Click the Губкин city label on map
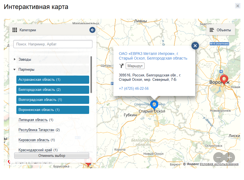The height and width of the screenshot is (180, 244). (130, 115)
